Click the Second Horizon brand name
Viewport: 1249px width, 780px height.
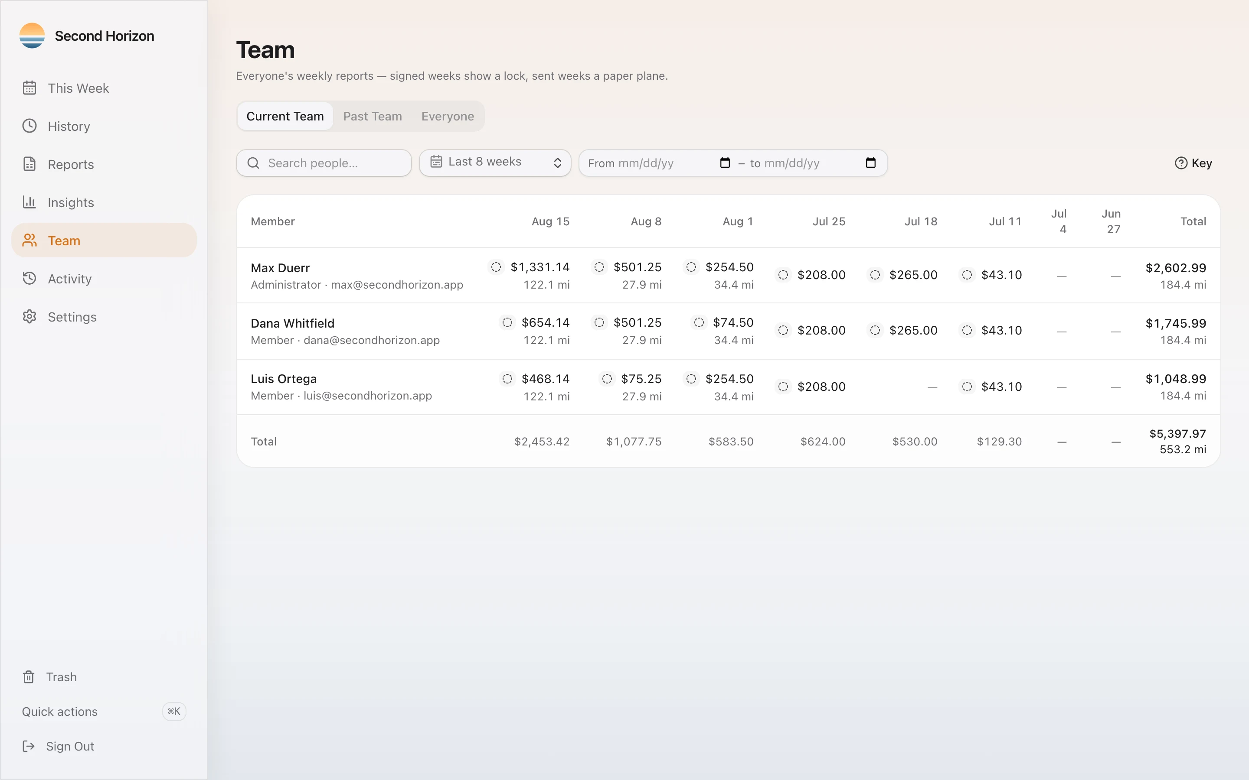pyautogui.click(x=104, y=36)
